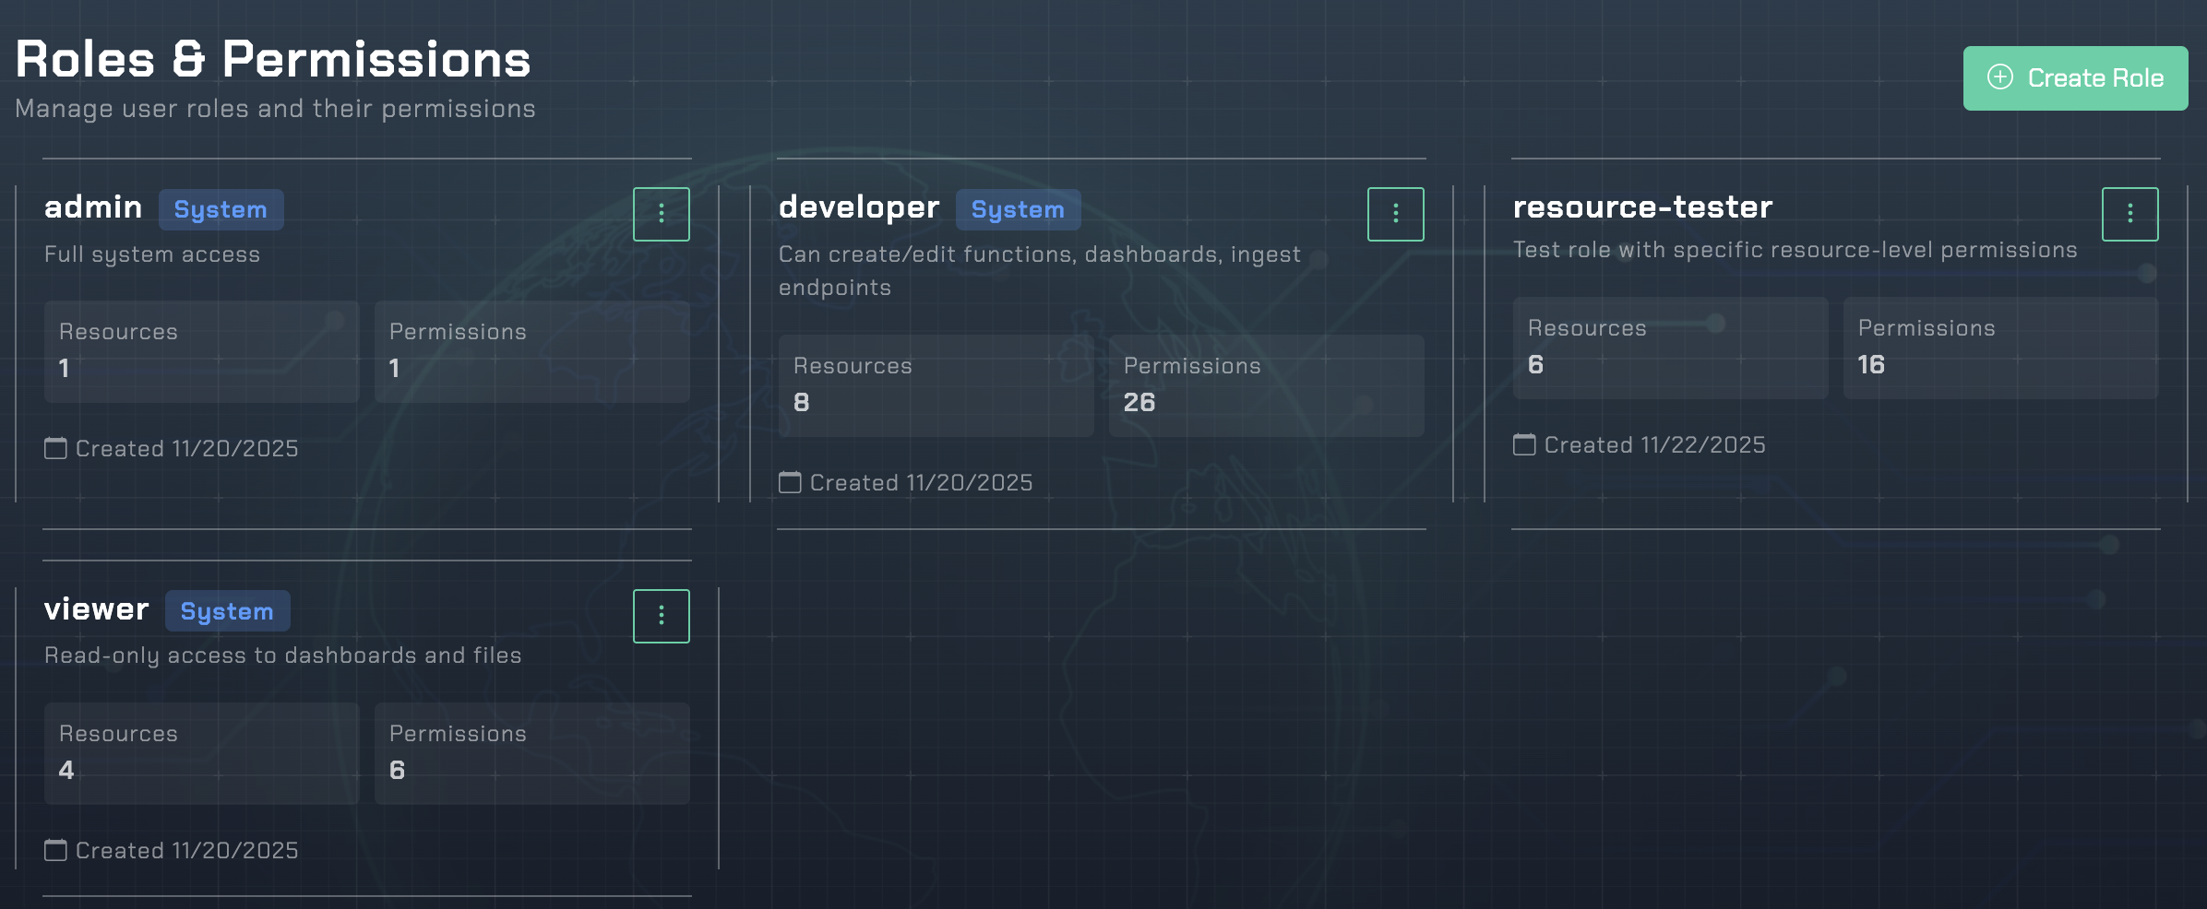
Task: Expand the Resources stat box on the admin card
Action: [201, 350]
